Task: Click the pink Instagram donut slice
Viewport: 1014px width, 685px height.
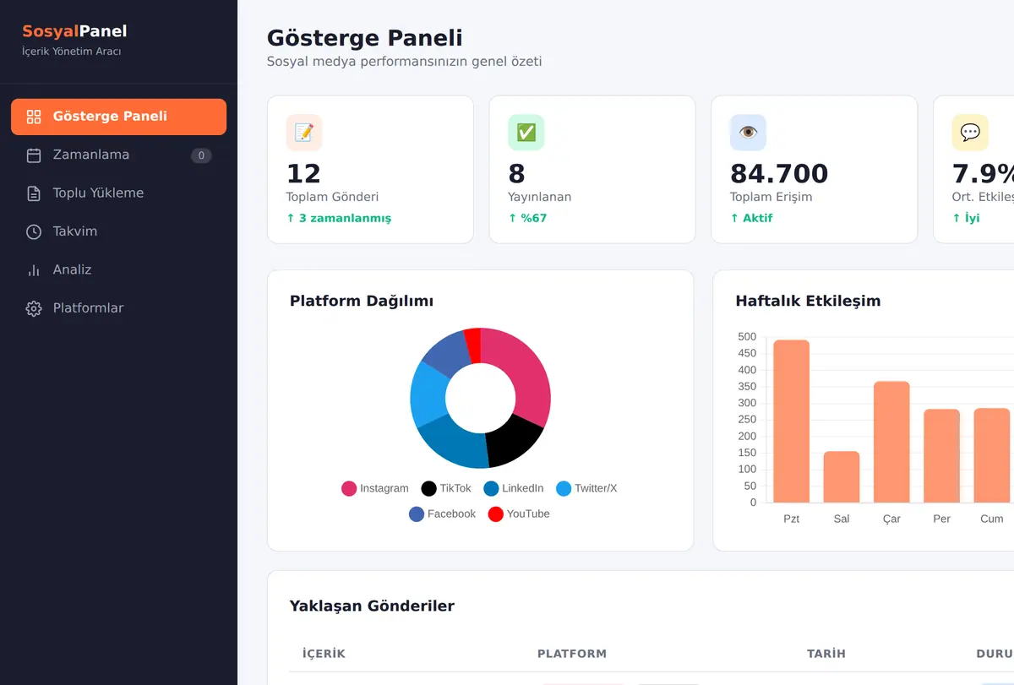Action: (524, 368)
